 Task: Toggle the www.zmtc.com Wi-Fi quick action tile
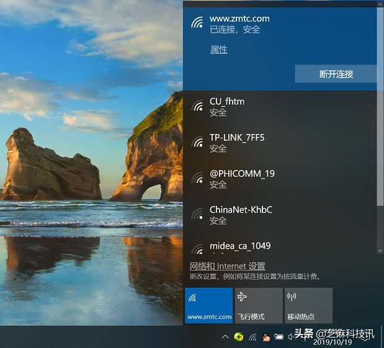[209, 305]
